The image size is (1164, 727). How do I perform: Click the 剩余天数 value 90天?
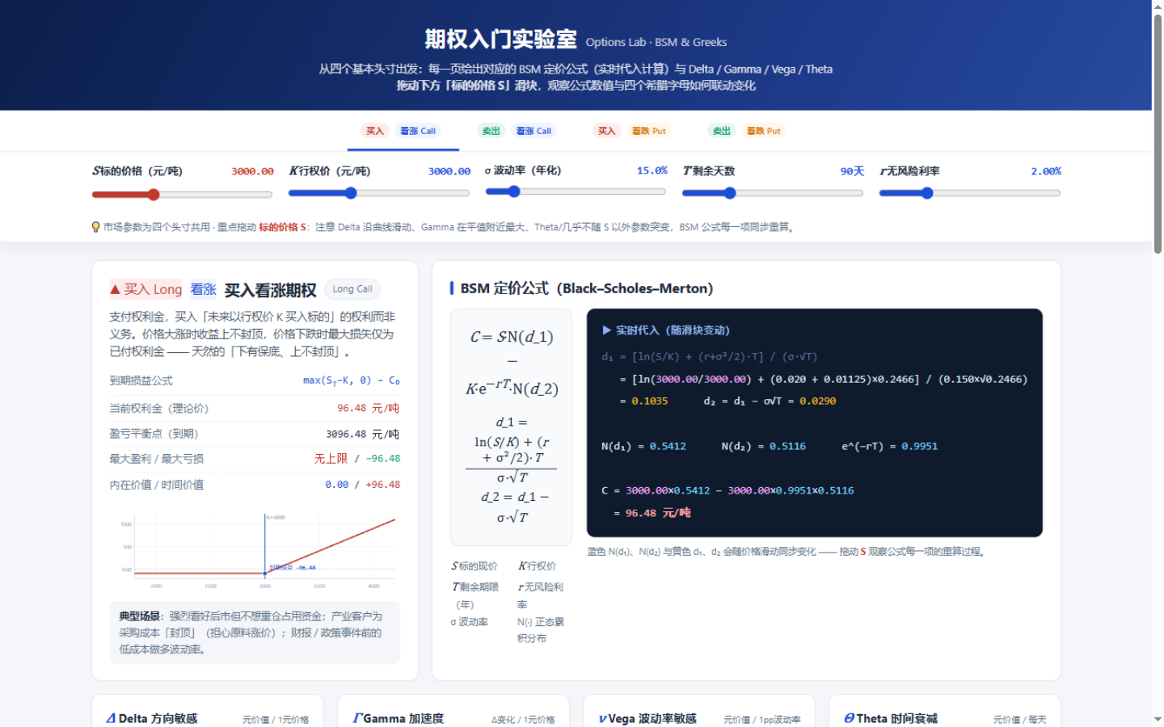click(x=852, y=171)
